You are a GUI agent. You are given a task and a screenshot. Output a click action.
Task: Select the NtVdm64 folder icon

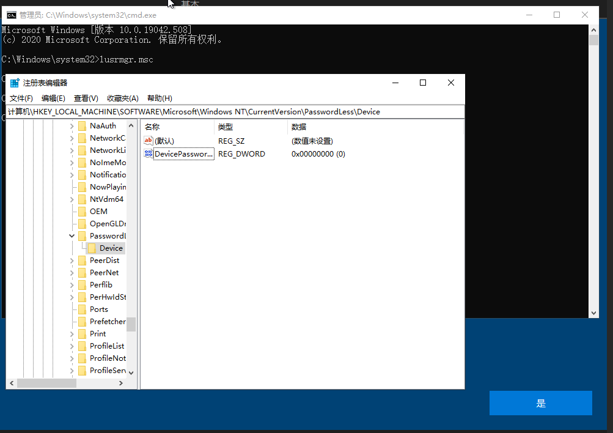[x=82, y=199]
